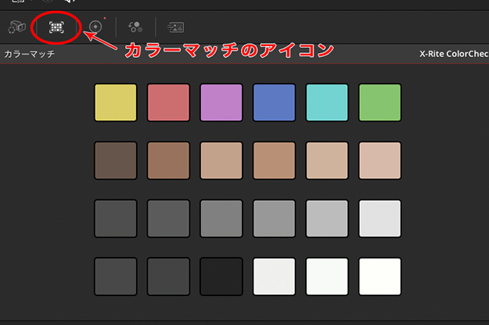
Task: Click the cyan color swatch
Action: pyautogui.click(x=327, y=102)
